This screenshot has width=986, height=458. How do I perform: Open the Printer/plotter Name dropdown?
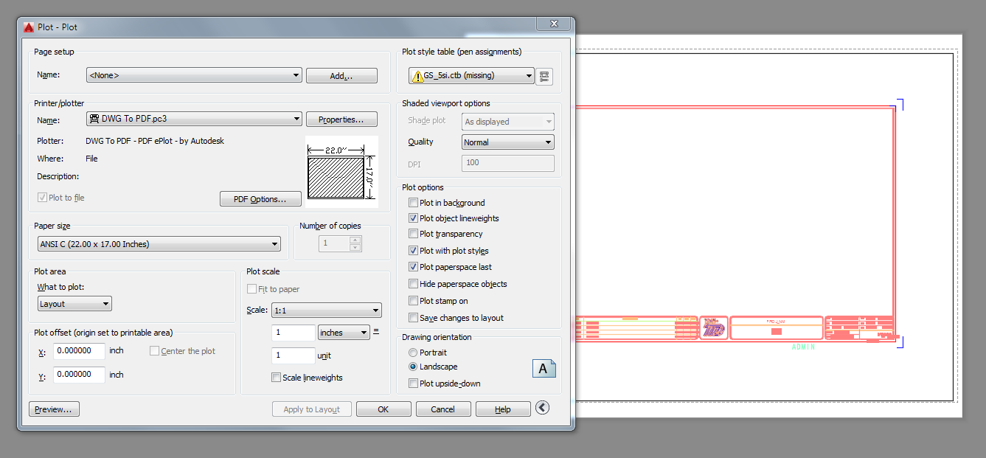click(x=194, y=119)
